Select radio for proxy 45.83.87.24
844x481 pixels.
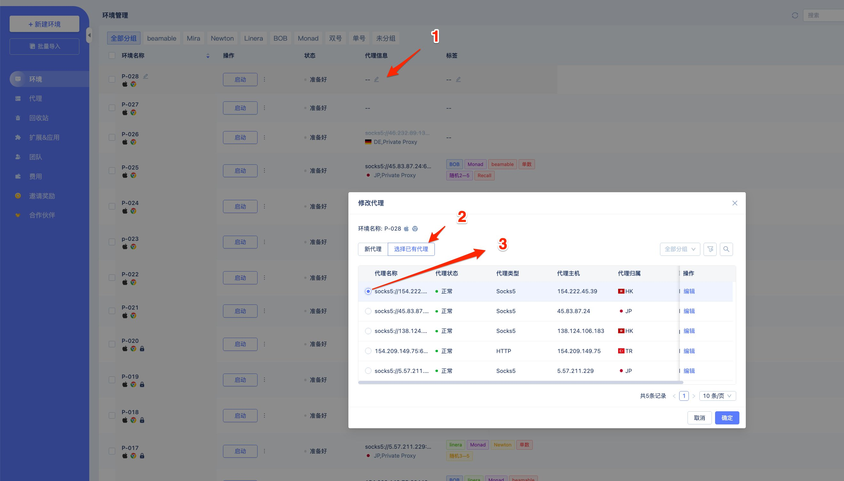368,311
